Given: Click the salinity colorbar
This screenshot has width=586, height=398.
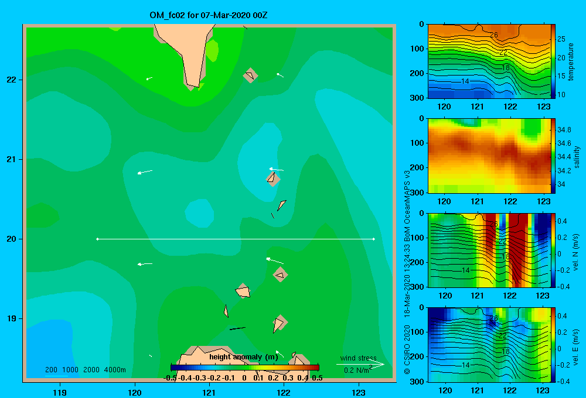Looking at the screenshot, I should pos(553,156).
